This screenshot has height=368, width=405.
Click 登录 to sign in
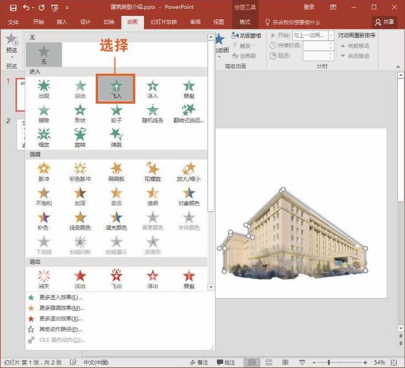coord(309,7)
